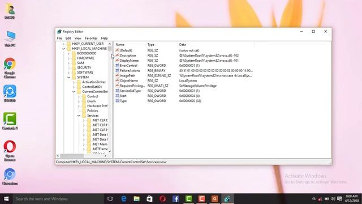Screen dimensions: 362x204
Task: Open Facebook app from taskbar
Action: point(176,199)
